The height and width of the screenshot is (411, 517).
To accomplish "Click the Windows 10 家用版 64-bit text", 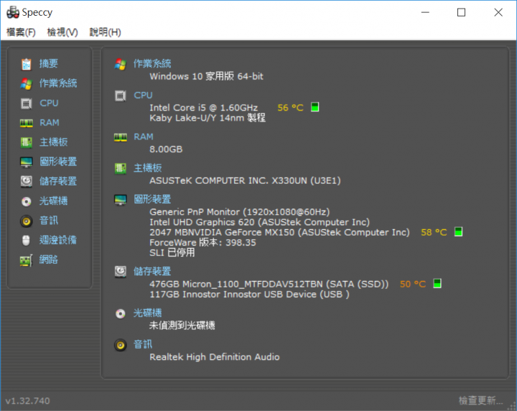I will coord(206,77).
